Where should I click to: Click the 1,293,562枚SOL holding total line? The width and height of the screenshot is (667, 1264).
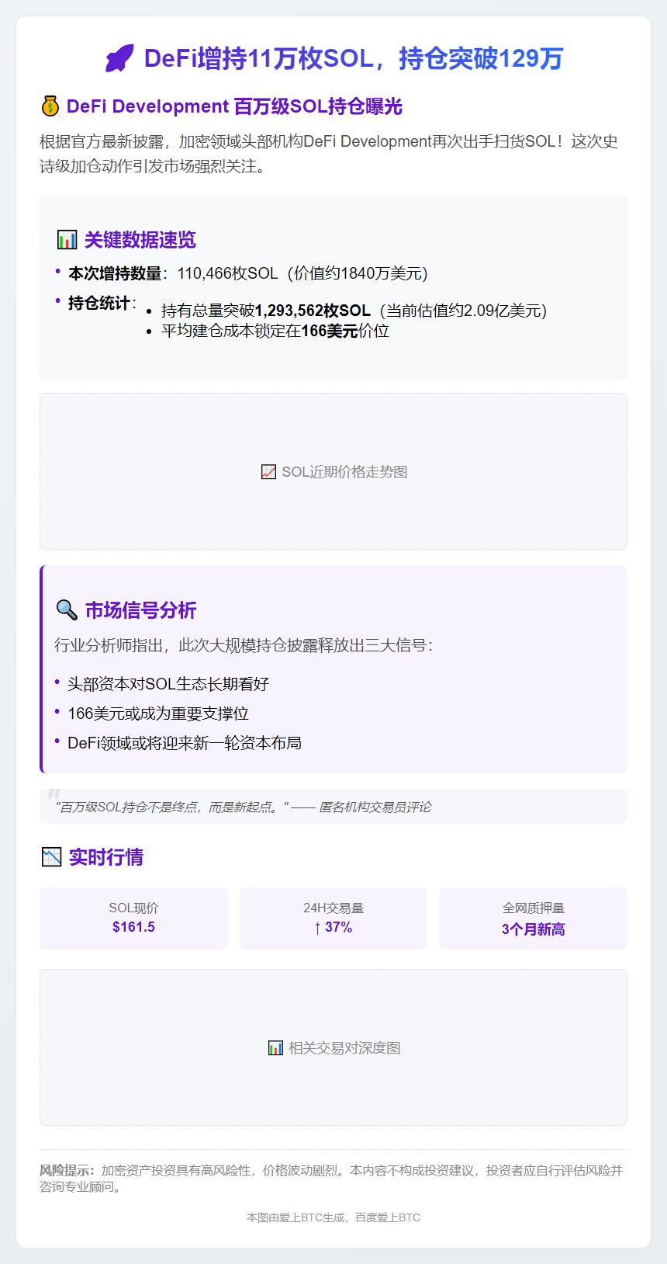[354, 311]
